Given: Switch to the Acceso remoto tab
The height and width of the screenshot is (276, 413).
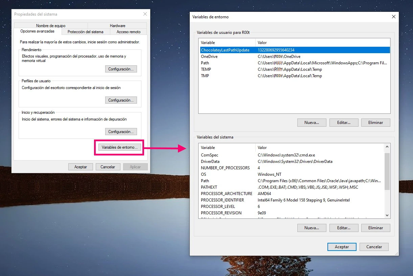Looking at the screenshot, I should (128, 31).
